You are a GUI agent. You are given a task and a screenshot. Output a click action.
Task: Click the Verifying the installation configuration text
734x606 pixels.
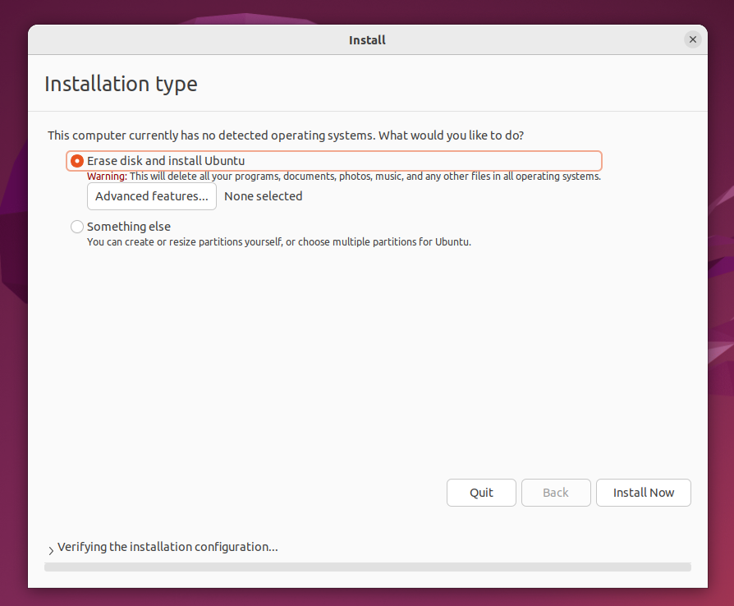[x=167, y=547]
